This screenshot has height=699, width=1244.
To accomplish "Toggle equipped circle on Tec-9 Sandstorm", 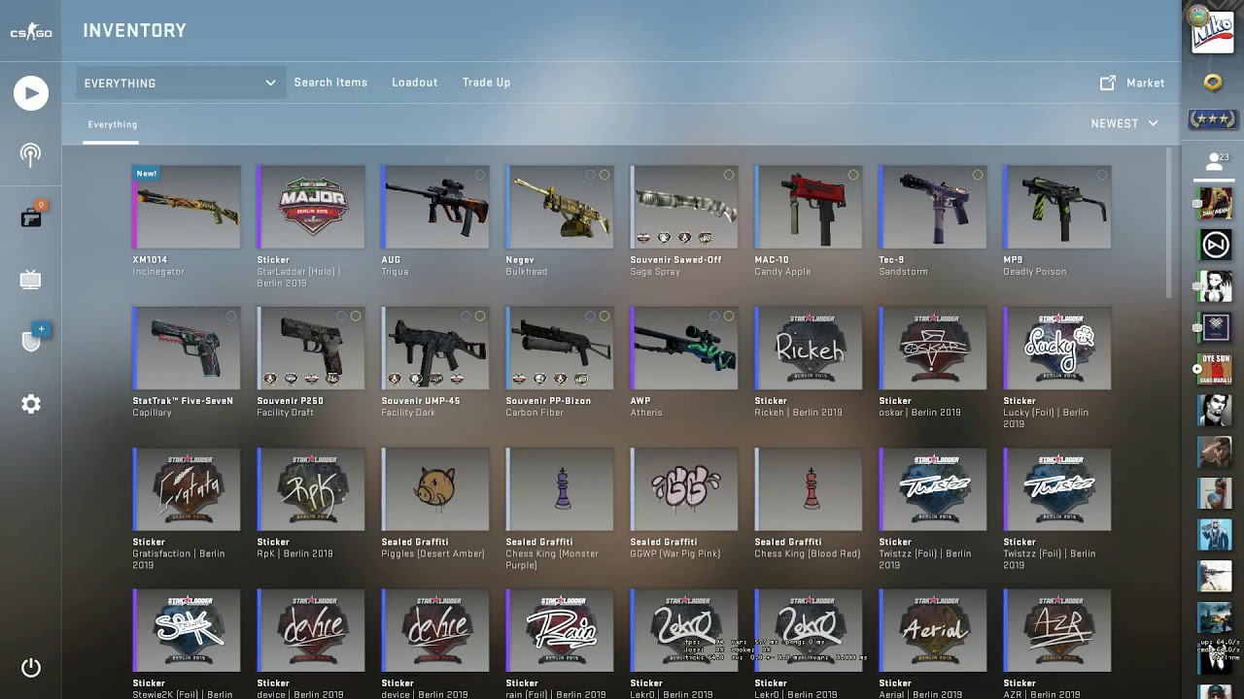I will pyautogui.click(x=978, y=175).
